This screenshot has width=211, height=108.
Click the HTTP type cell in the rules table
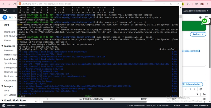144,99
